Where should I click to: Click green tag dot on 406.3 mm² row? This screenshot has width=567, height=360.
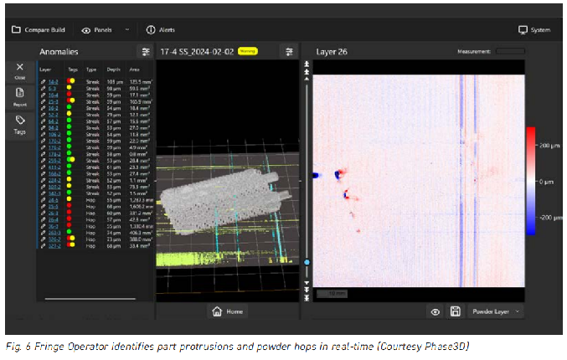pyautogui.click(x=69, y=232)
